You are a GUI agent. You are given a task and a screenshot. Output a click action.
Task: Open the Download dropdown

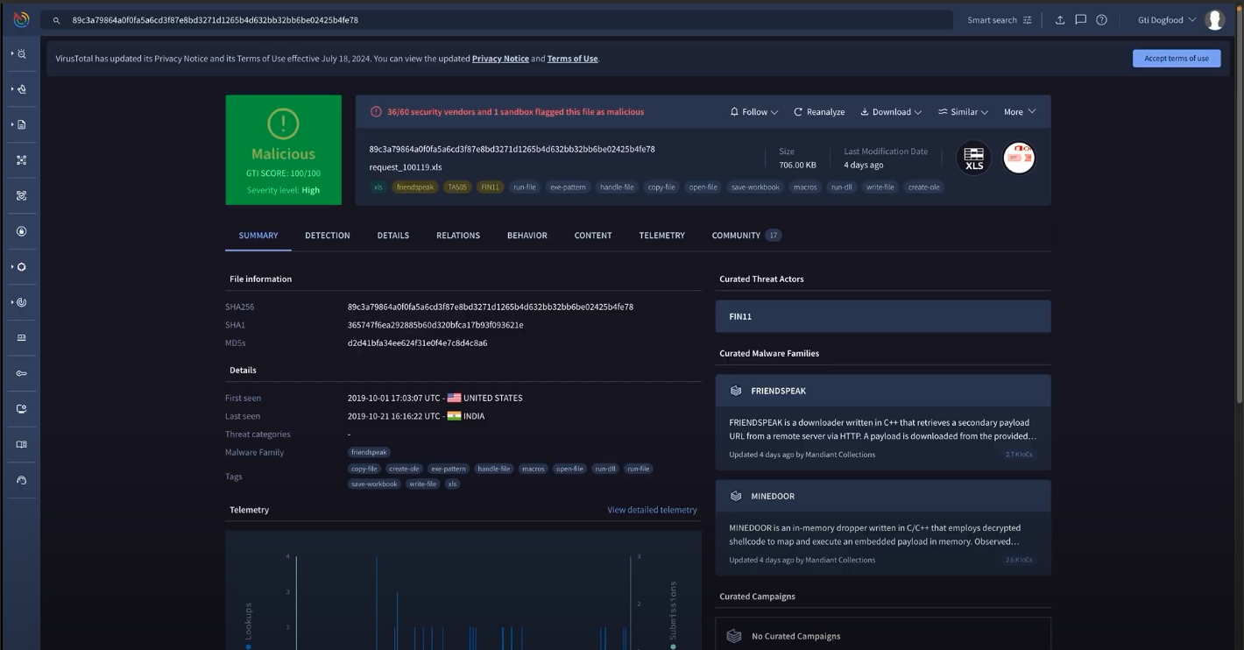click(x=890, y=111)
